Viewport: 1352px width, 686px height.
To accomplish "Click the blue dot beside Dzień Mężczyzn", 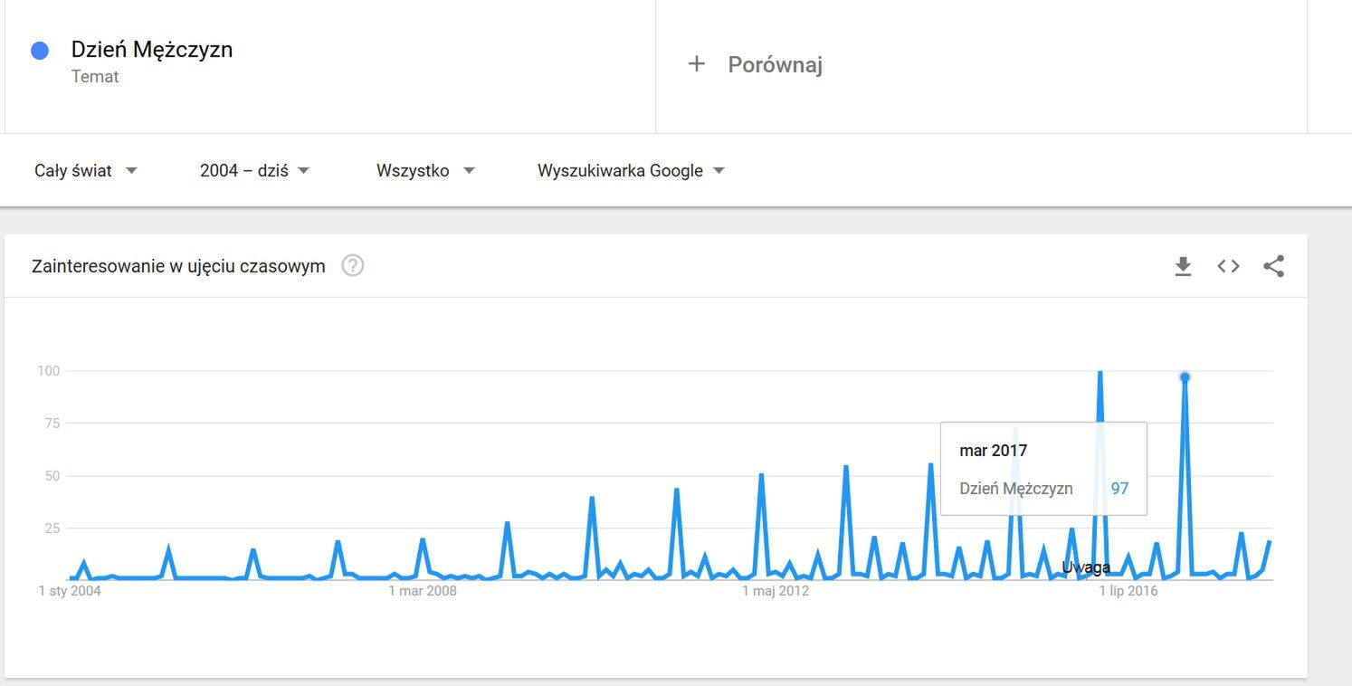I will (x=40, y=51).
